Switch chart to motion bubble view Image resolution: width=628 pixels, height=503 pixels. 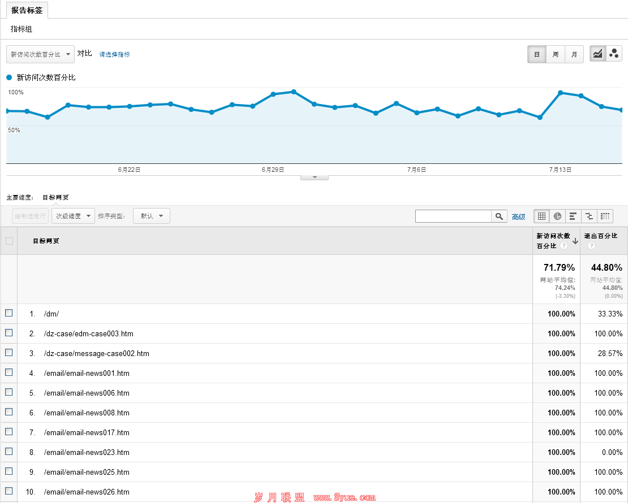coord(614,54)
